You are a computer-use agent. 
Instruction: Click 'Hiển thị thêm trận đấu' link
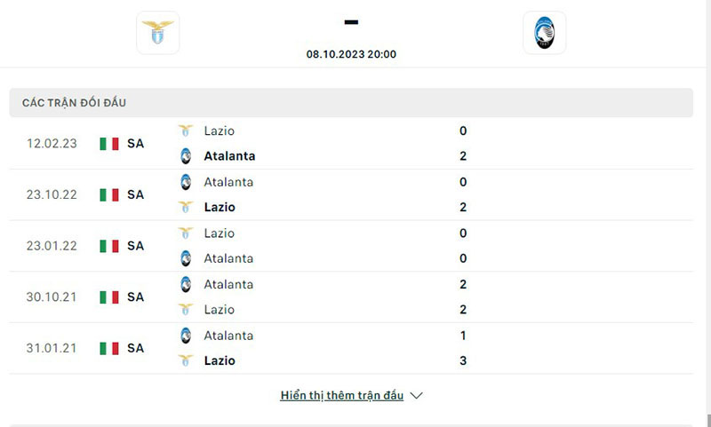342,396
